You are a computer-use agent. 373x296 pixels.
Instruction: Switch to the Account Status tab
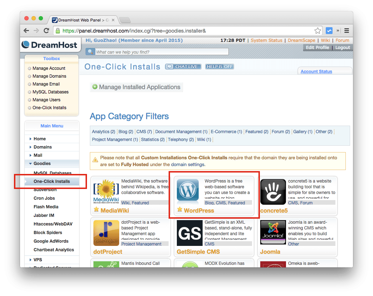316,71
